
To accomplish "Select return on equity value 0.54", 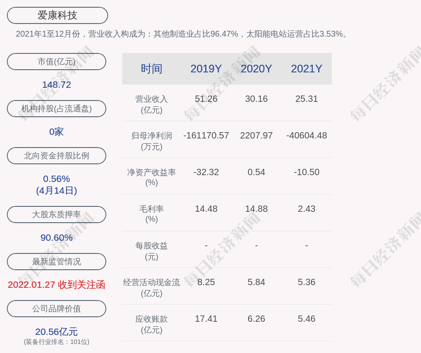I will pyautogui.click(x=256, y=172).
